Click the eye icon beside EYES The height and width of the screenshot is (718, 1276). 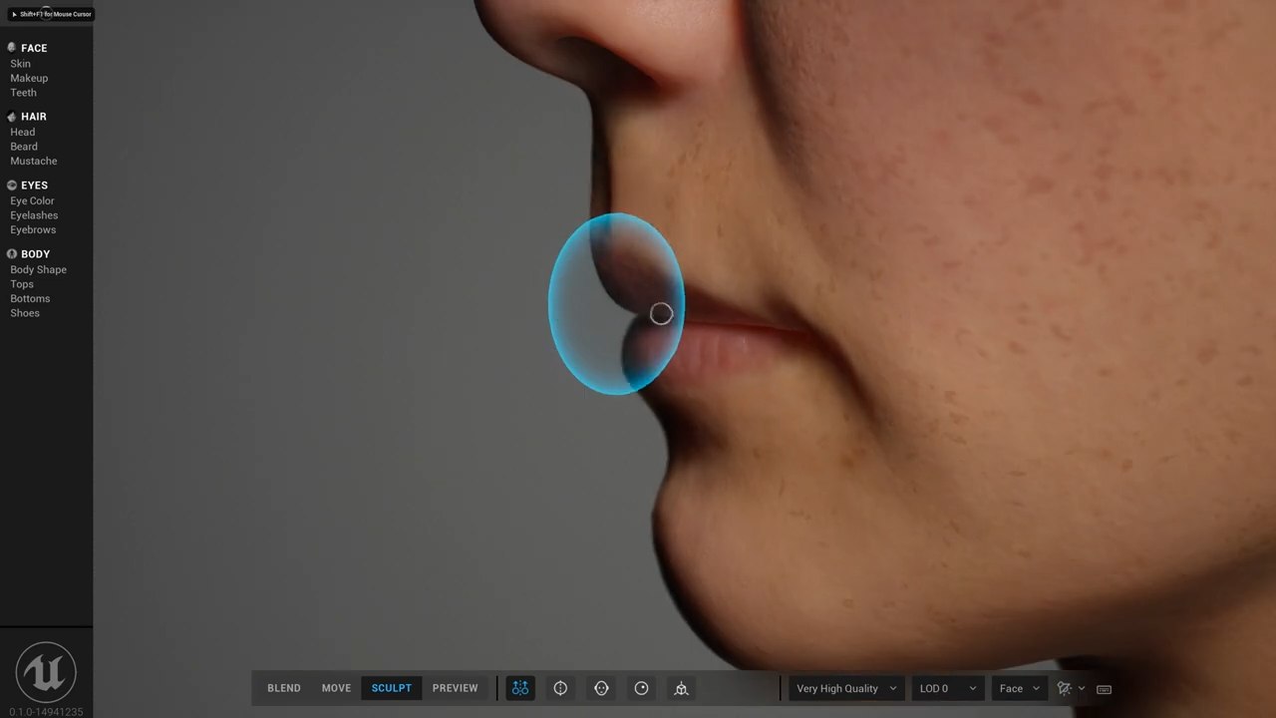[x=12, y=185]
